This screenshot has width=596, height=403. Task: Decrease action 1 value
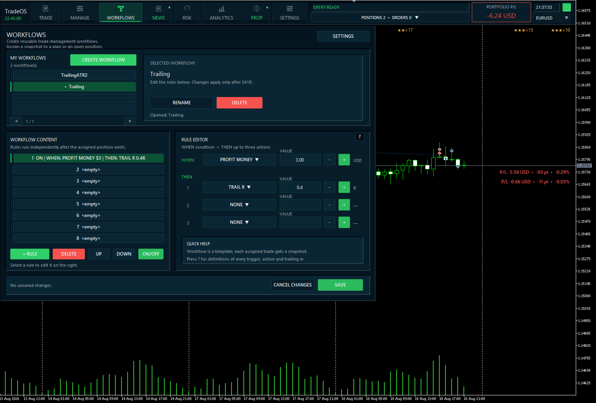330,187
